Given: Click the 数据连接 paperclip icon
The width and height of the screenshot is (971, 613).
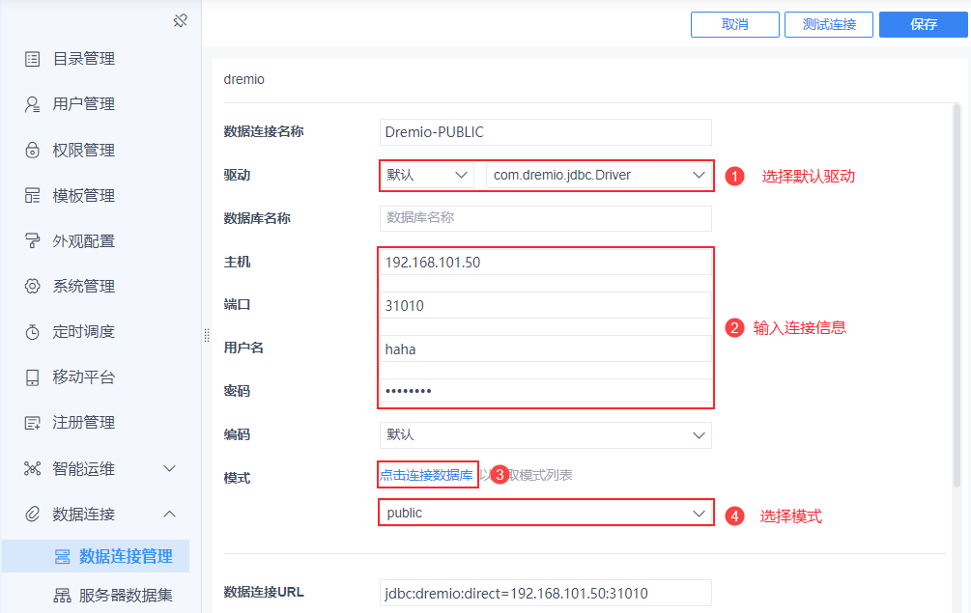Looking at the screenshot, I should tap(32, 514).
